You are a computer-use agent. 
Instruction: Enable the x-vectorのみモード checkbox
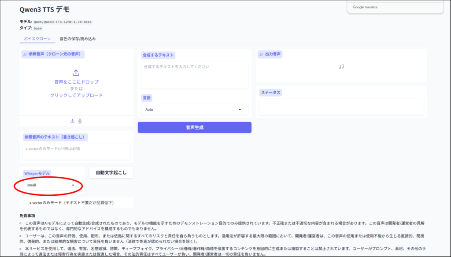pos(25,203)
